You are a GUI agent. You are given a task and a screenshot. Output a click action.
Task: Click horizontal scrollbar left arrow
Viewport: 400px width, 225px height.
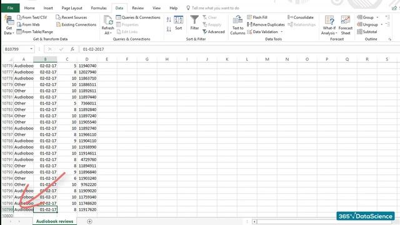[x=254, y=221]
